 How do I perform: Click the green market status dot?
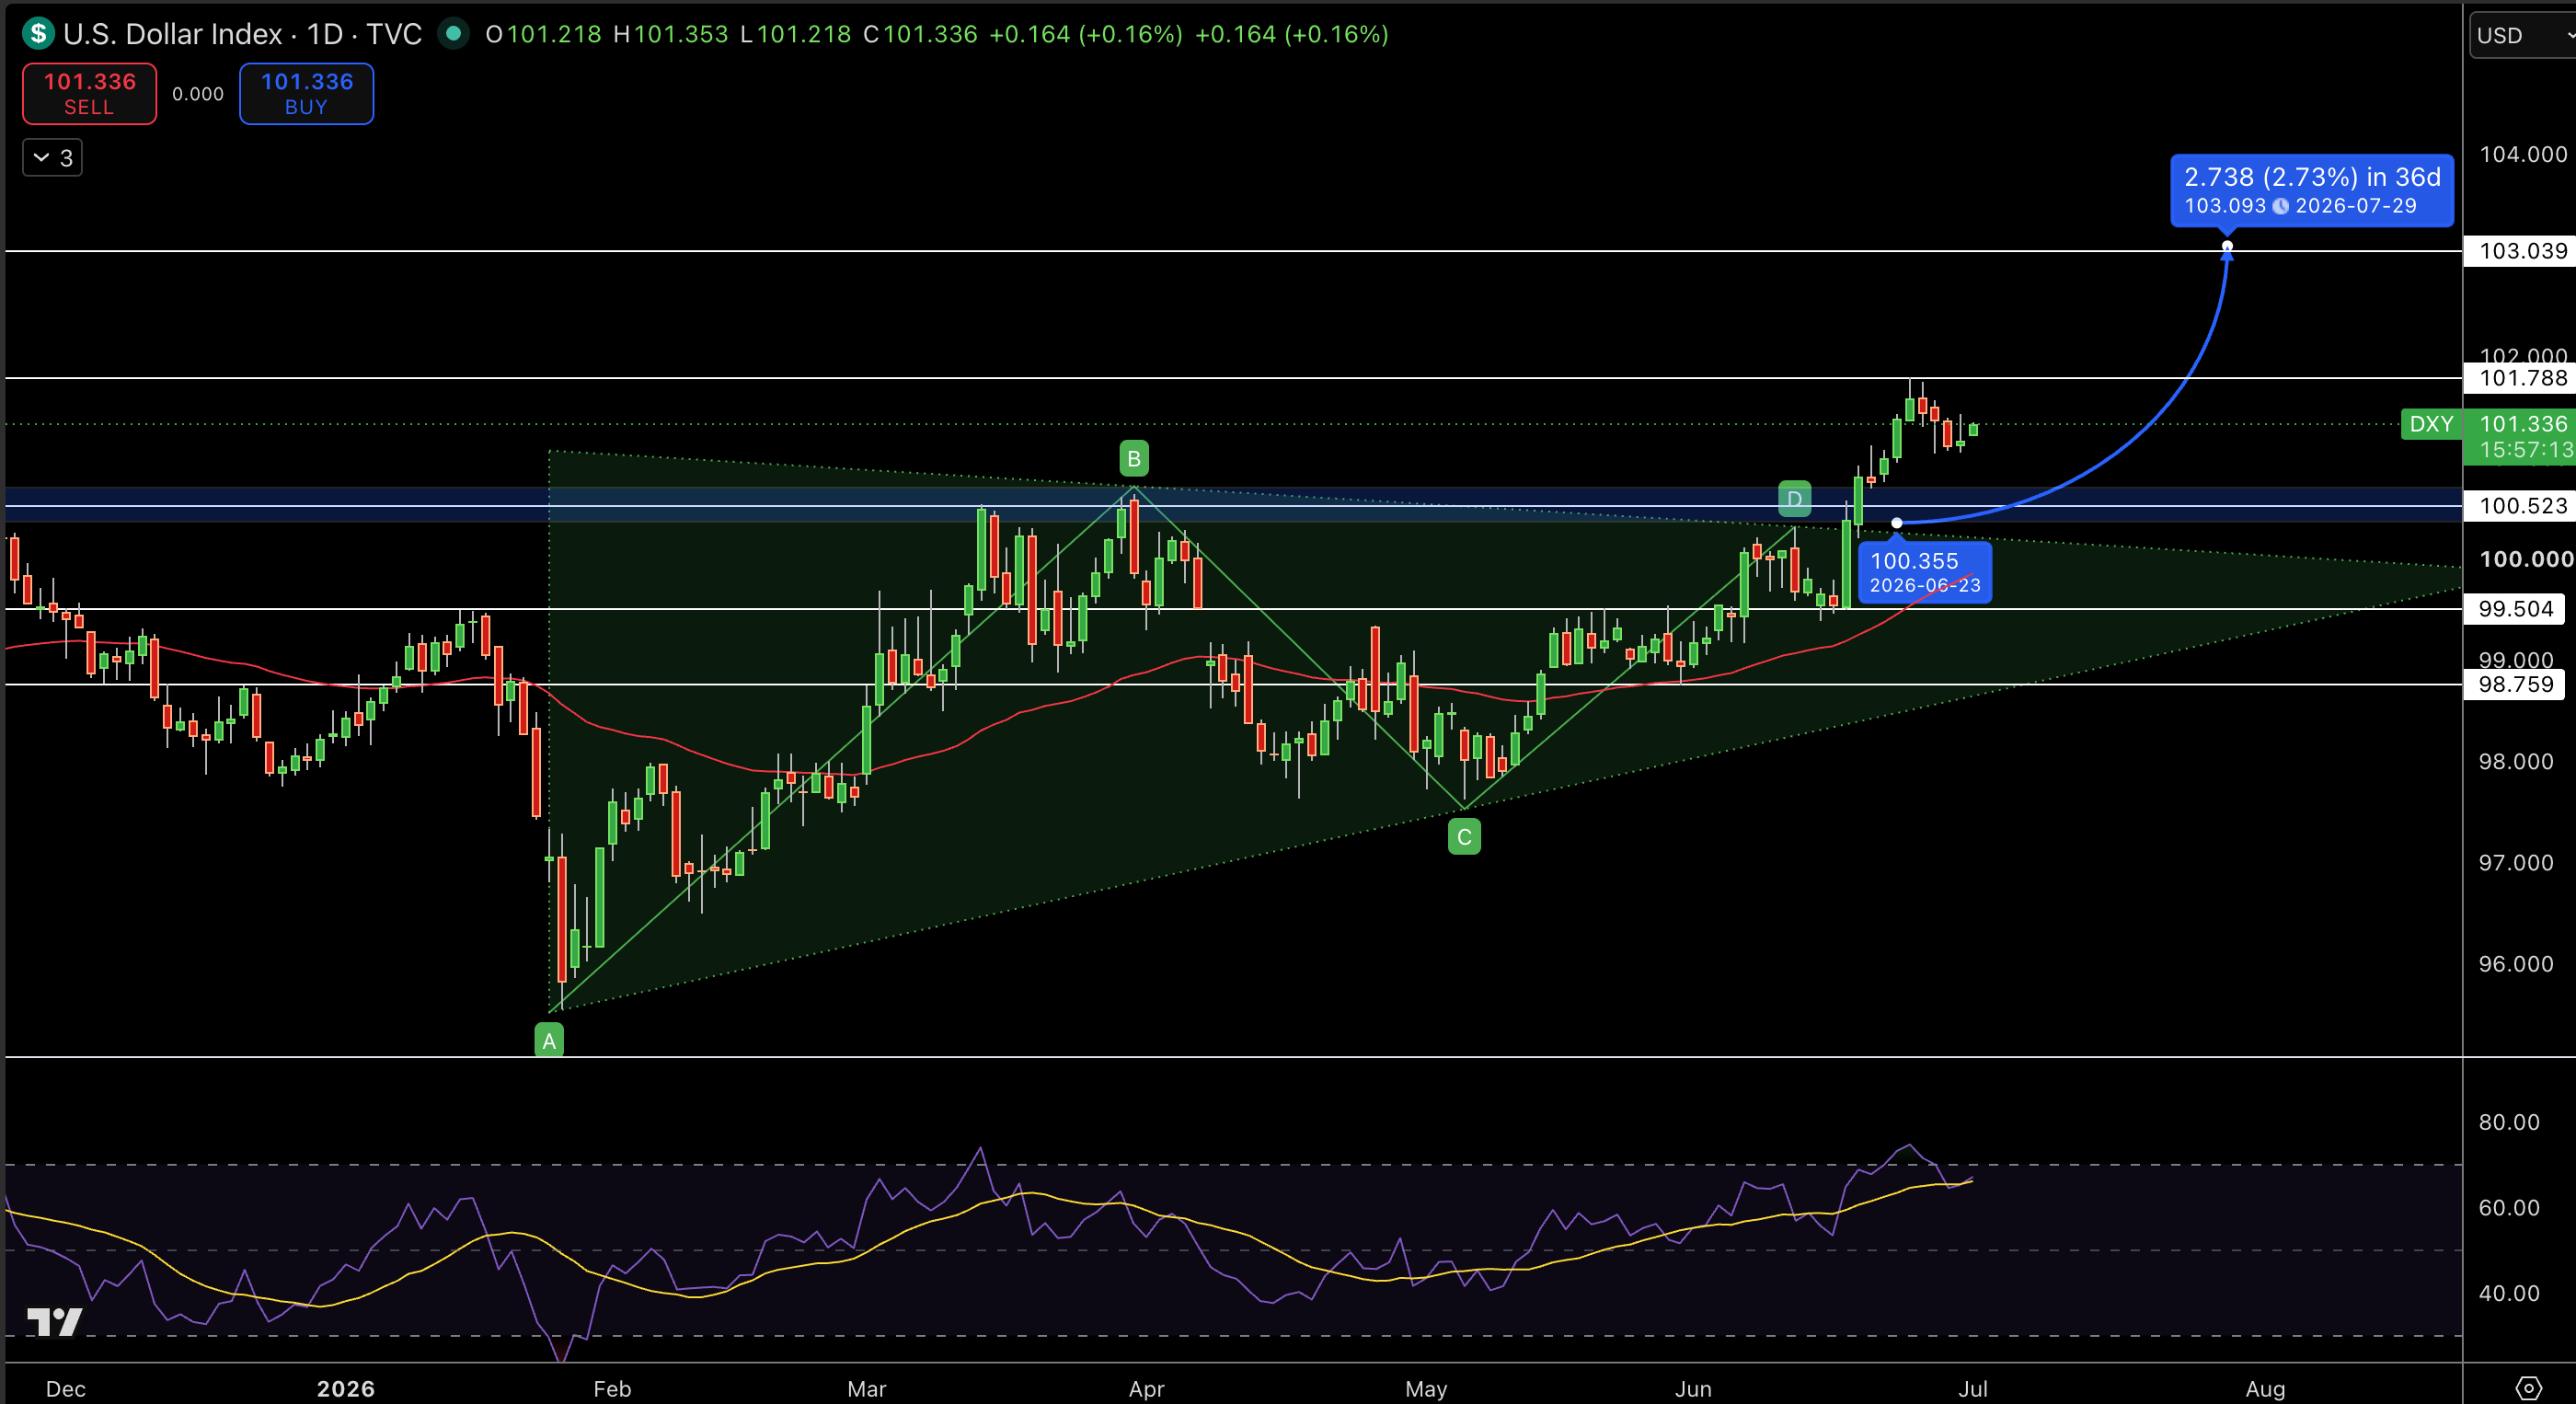453,34
